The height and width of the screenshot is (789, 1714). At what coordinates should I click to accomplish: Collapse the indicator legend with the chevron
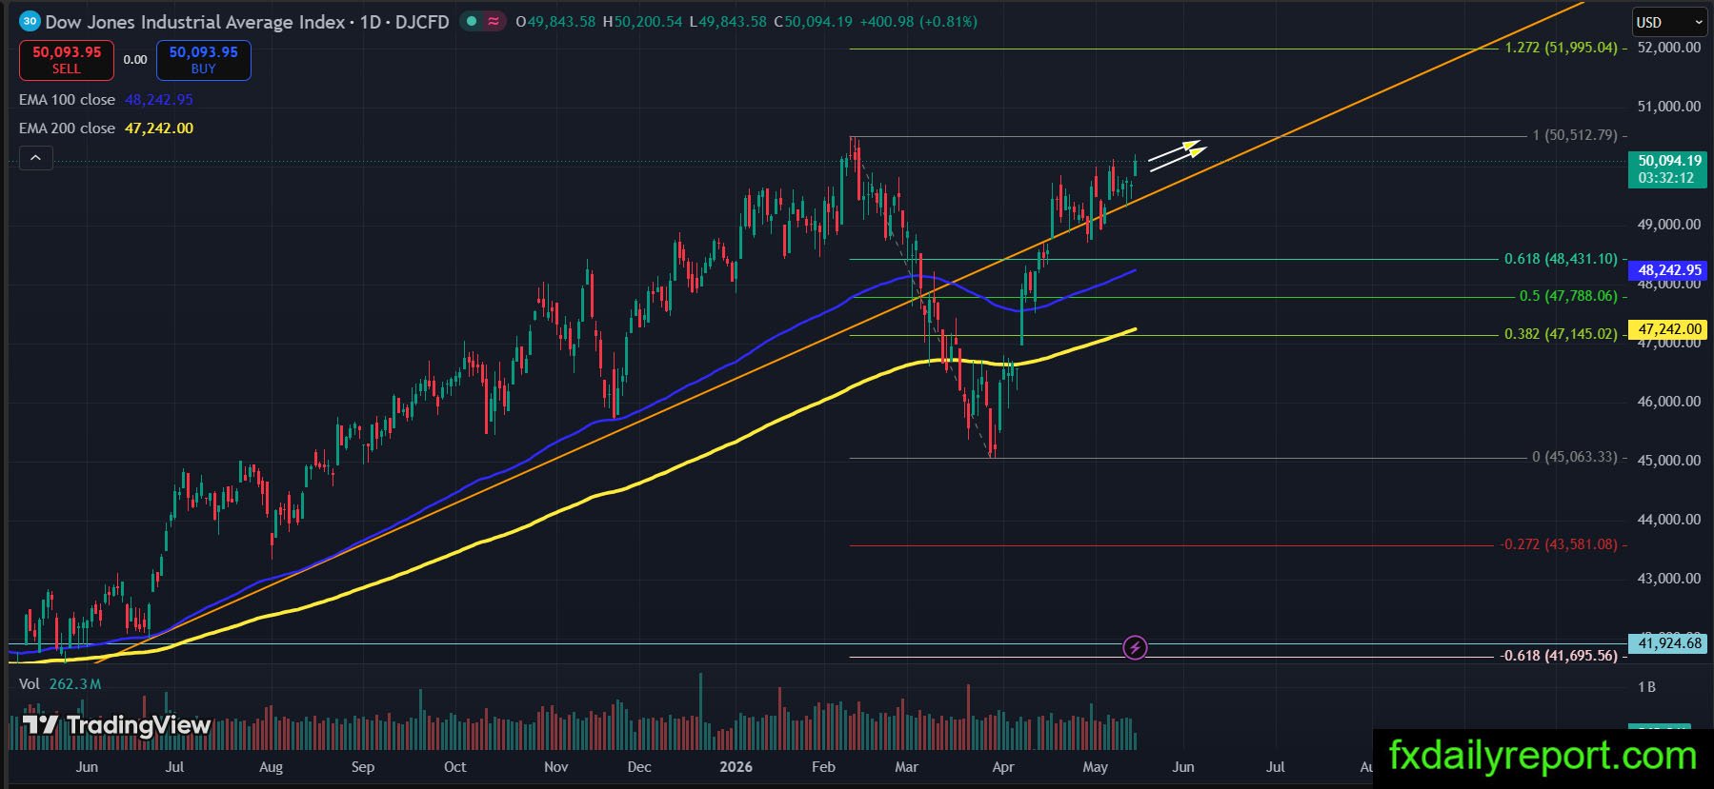point(35,158)
